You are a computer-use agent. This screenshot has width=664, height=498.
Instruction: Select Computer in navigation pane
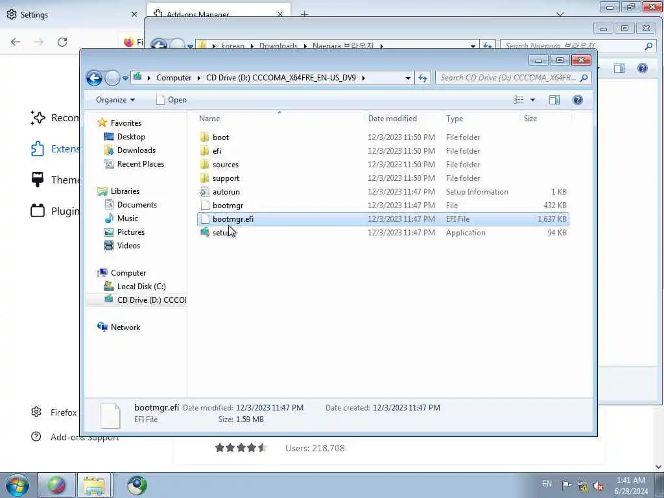point(128,273)
